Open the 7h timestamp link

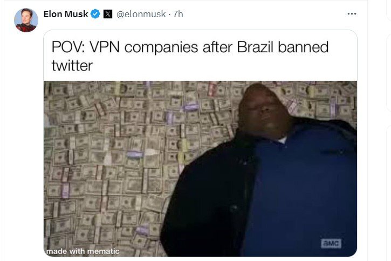point(178,14)
